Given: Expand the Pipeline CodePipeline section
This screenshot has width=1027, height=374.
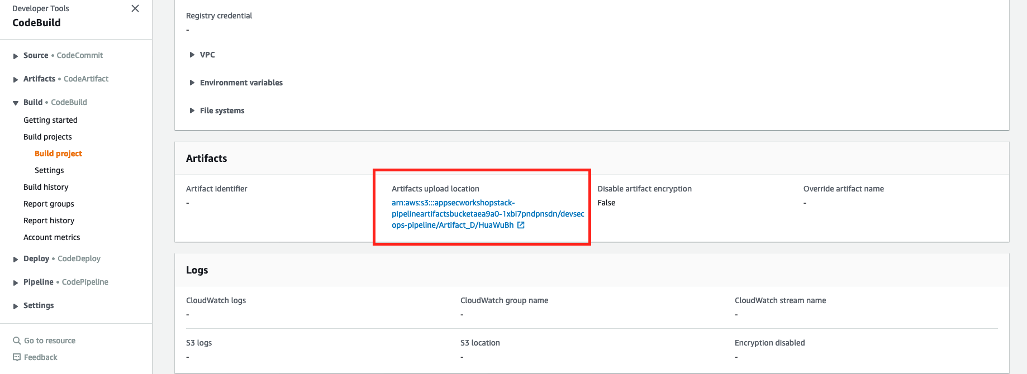Looking at the screenshot, I should 16,282.
